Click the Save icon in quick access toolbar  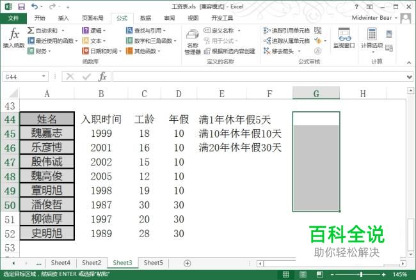coord(21,6)
